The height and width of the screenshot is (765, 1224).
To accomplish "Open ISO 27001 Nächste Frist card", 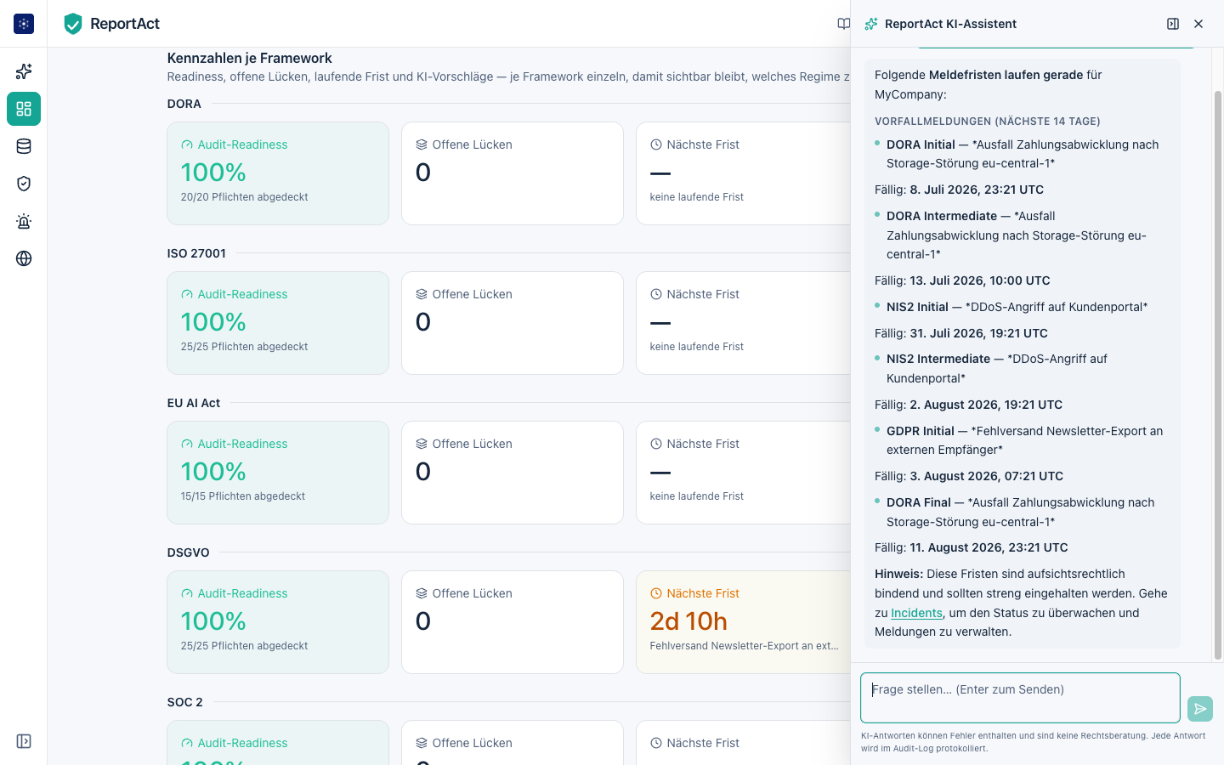I will pos(744,323).
